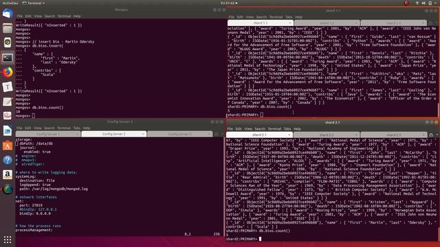Add new tab in shard 1.1 window

[x=430, y=23]
